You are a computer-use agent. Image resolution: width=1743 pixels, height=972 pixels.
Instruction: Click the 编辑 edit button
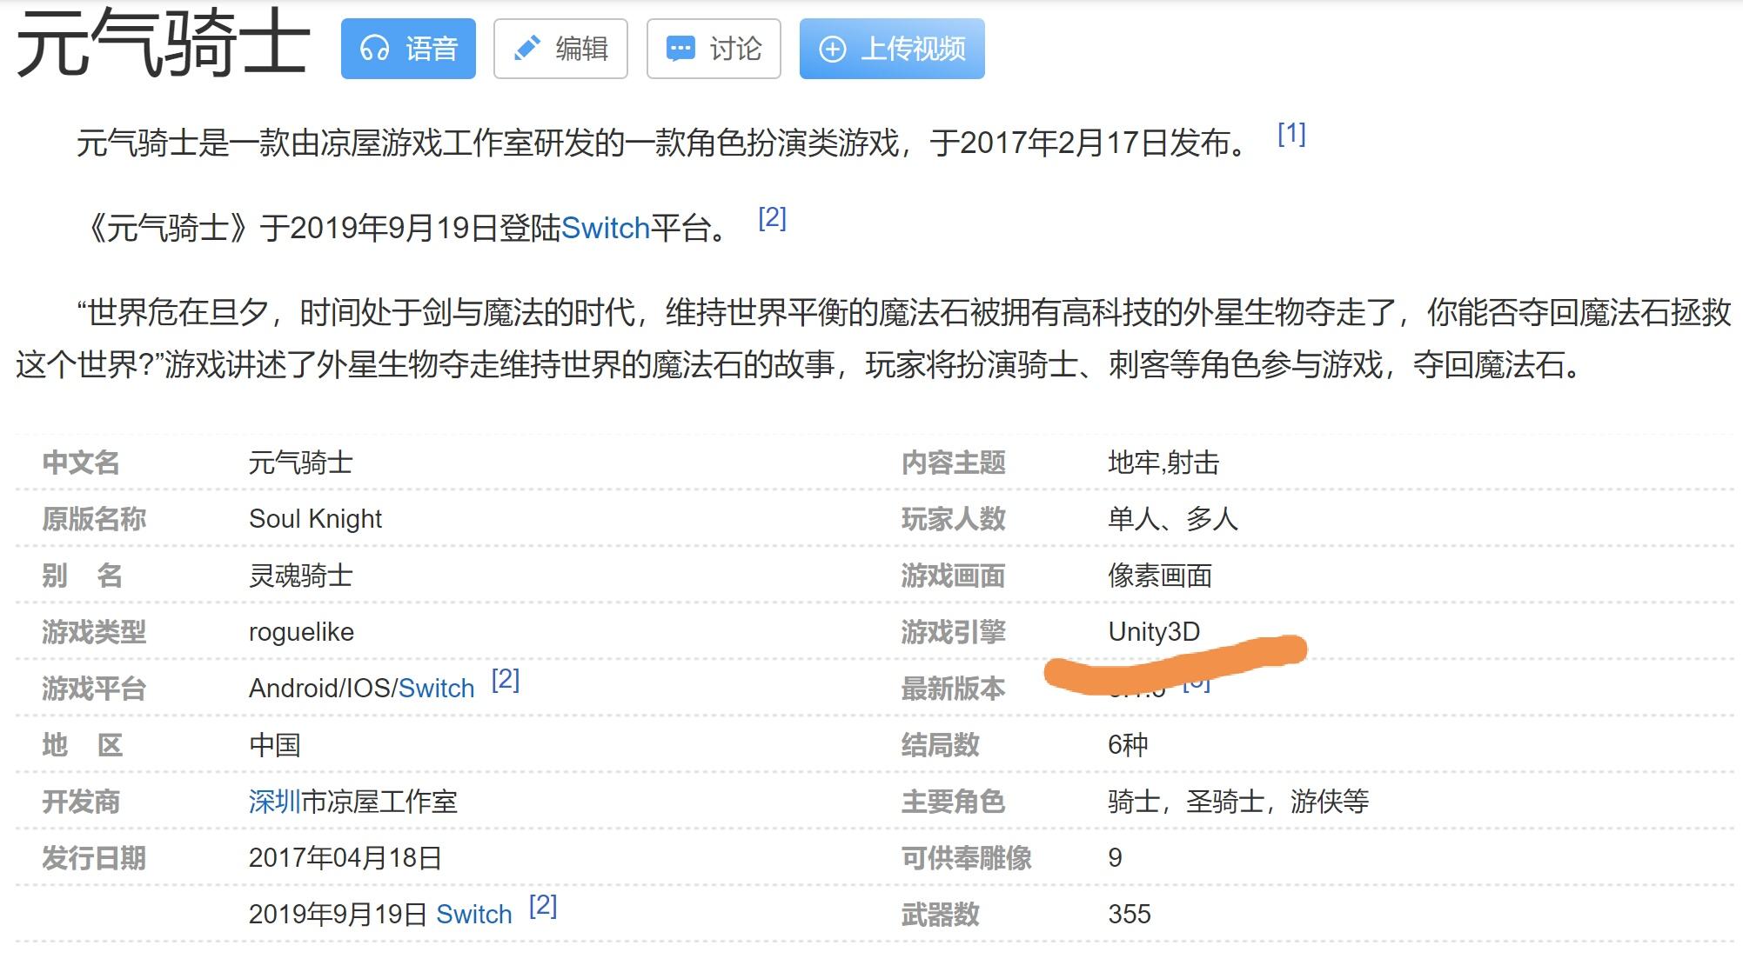point(560,49)
